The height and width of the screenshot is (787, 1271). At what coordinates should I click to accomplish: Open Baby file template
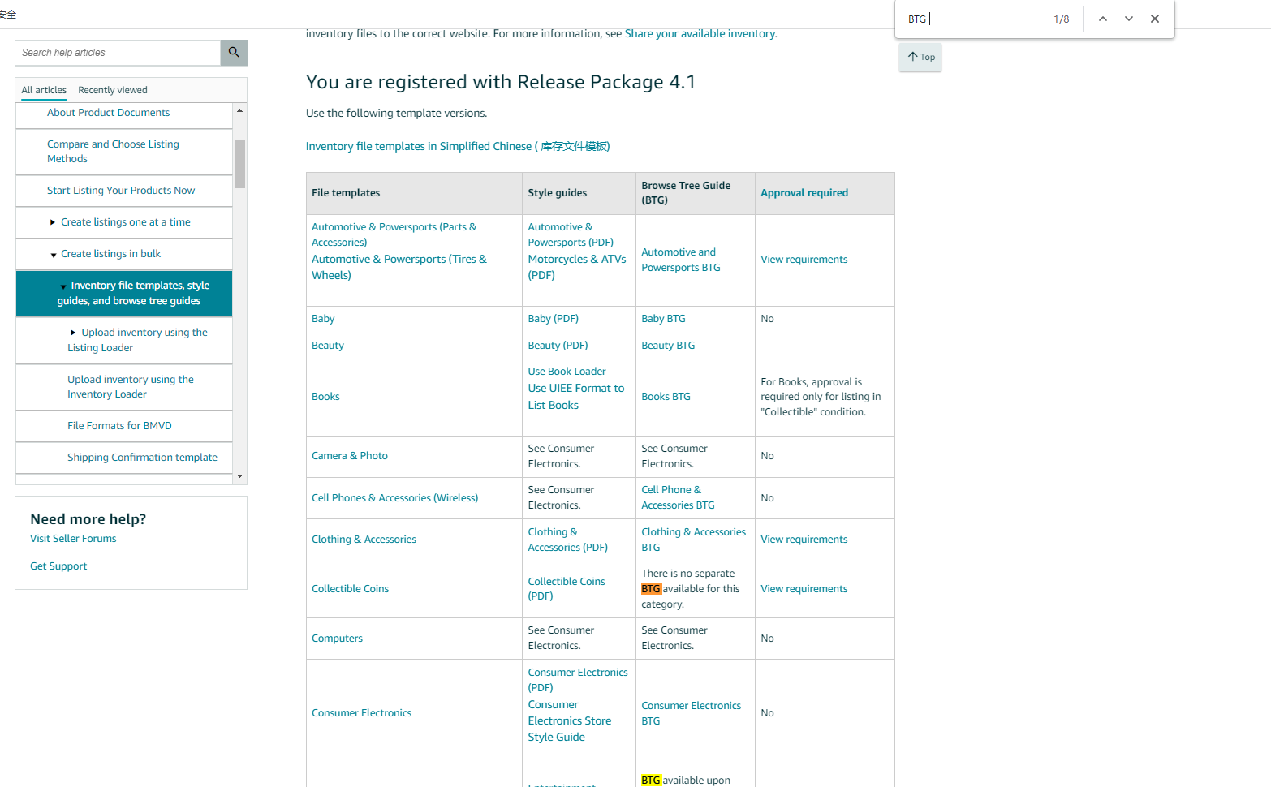tap(323, 319)
